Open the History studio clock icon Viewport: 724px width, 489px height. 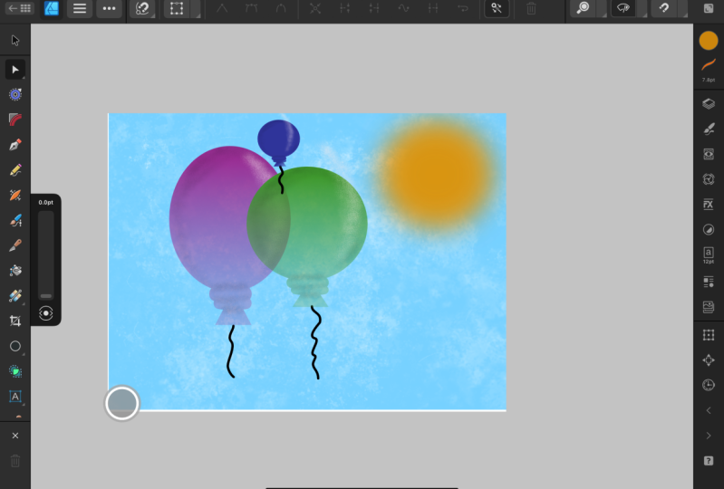point(709,385)
